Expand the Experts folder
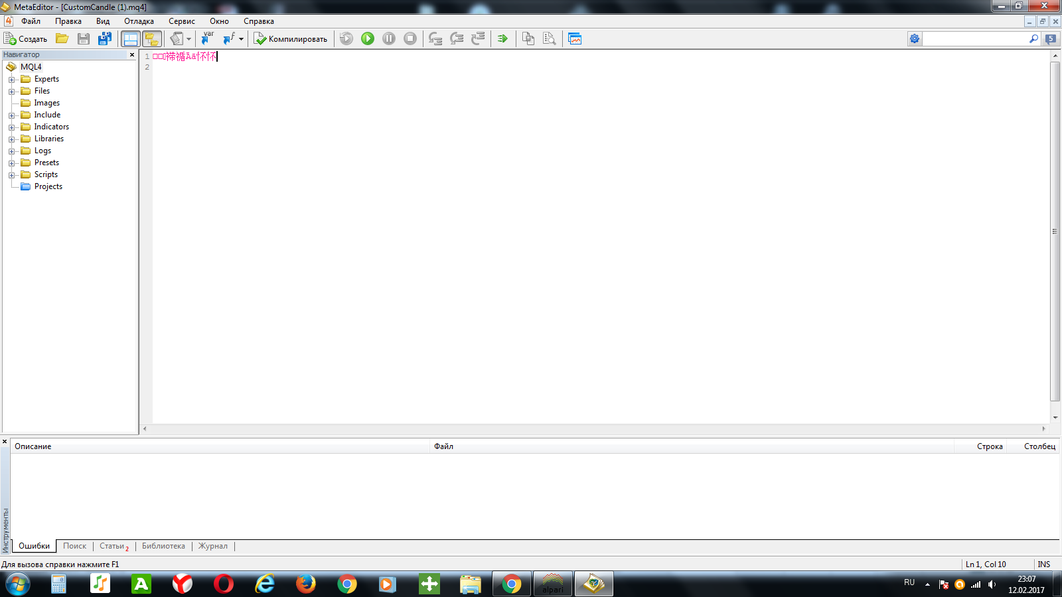This screenshot has width=1062, height=597. 11,80
